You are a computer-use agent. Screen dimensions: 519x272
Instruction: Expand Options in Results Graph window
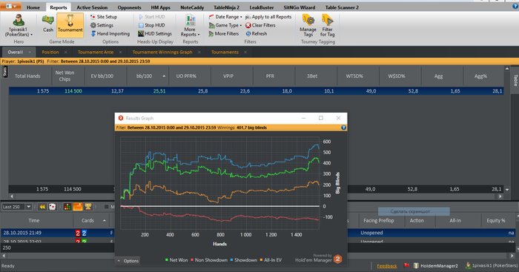[128, 261]
